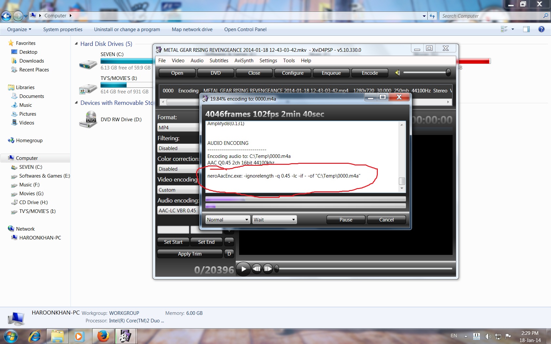Collapse the Hard Disk Drives group
The height and width of the screenshot is (344, 551).
(76, 44)
